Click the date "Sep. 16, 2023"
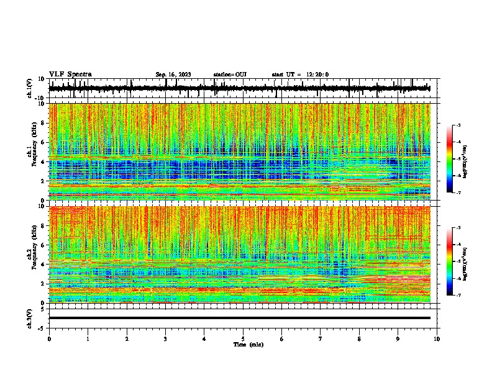The width and height of the screenshot is (492, 380). point(173,75)
